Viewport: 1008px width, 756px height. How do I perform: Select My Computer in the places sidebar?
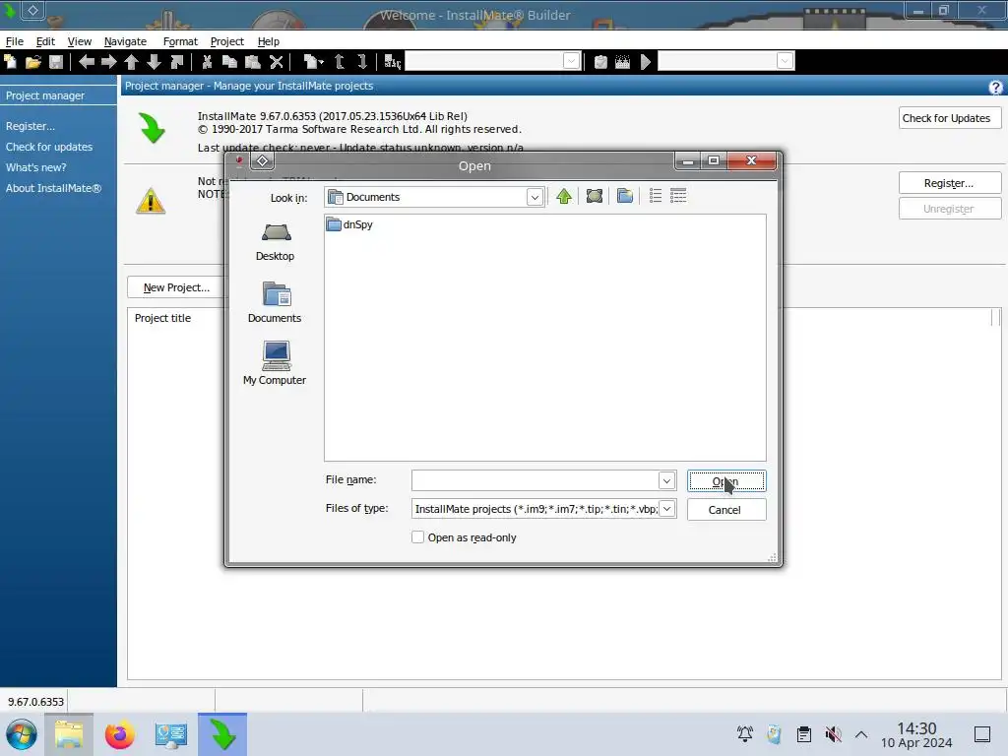point(275,363)
